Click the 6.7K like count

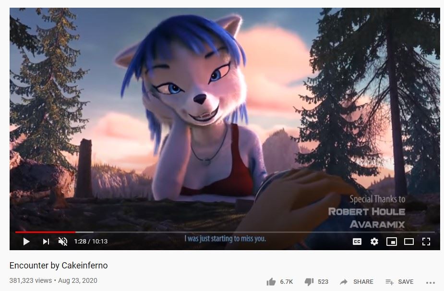tap(286, 282)
